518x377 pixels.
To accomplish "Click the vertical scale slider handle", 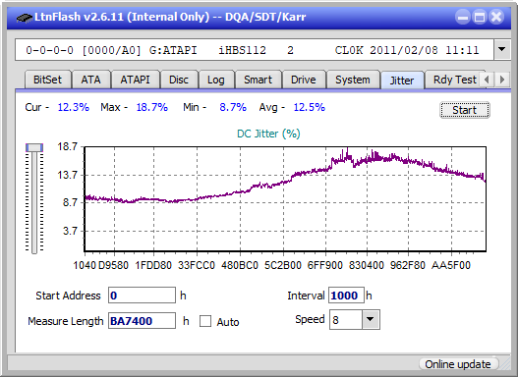I will point(34,147).
